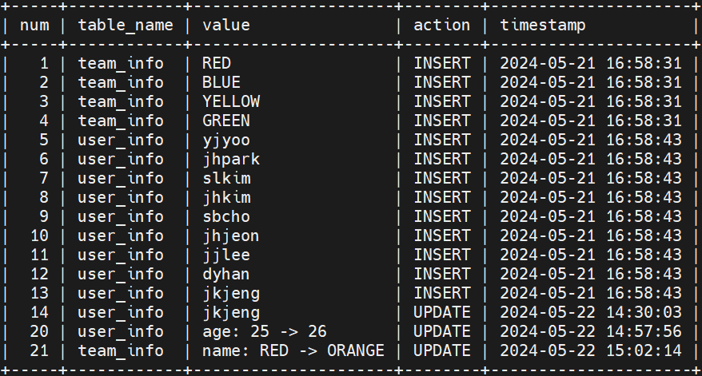This screenshot has width=702, height=376.
Task: Click row number 14
Action: (39, 312)
